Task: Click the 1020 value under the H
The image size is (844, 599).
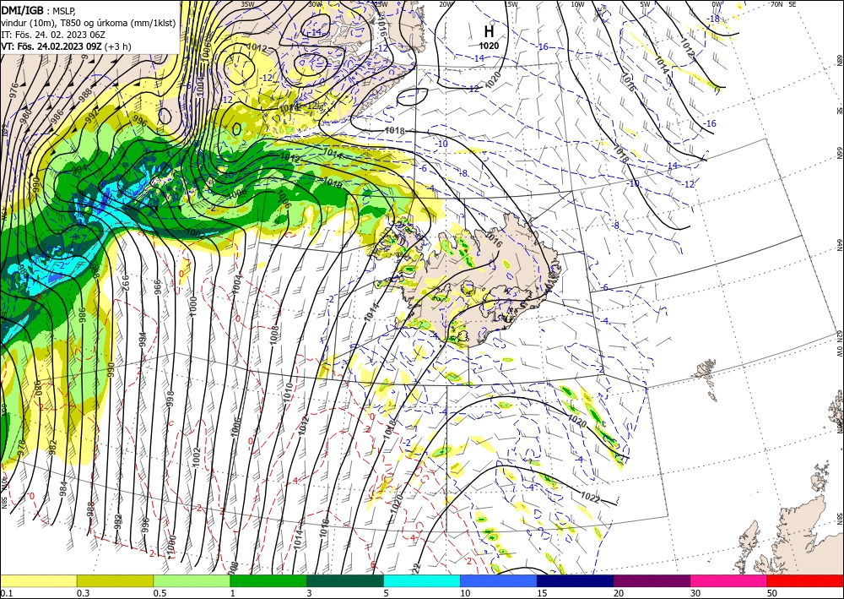Action: tap(489, 46)
